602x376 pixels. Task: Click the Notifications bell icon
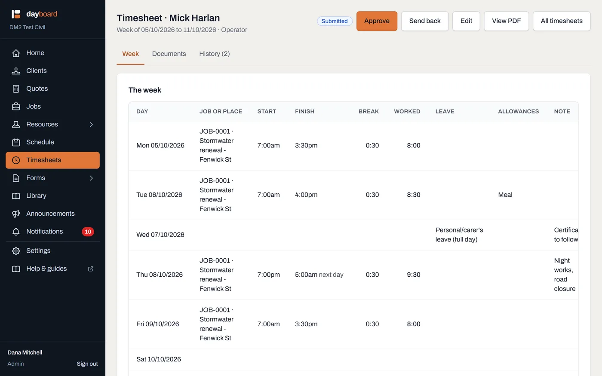coord(16,232)
